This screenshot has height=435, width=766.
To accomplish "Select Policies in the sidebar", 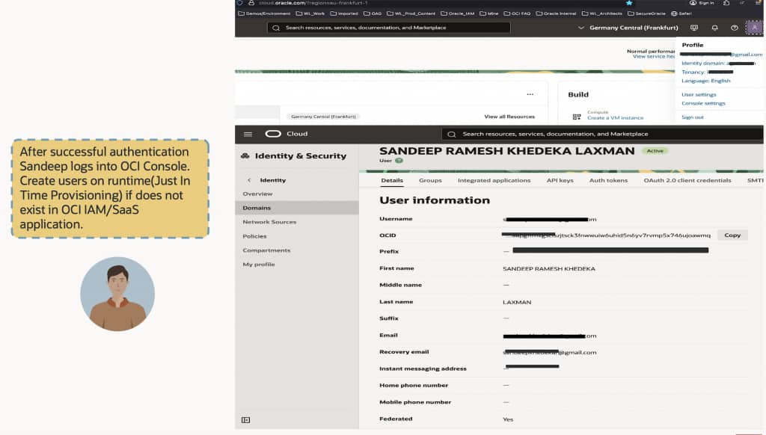I will [254, 236].
